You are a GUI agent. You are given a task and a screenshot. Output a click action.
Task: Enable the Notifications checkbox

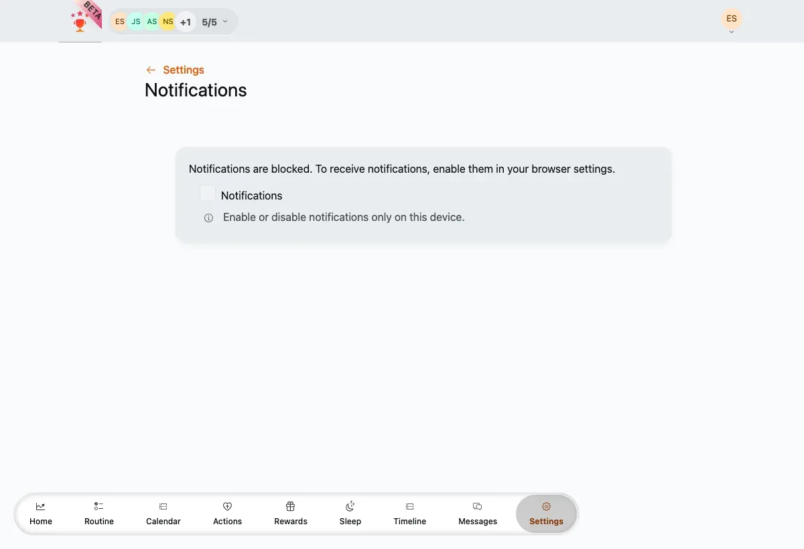[x=208, y=193]
